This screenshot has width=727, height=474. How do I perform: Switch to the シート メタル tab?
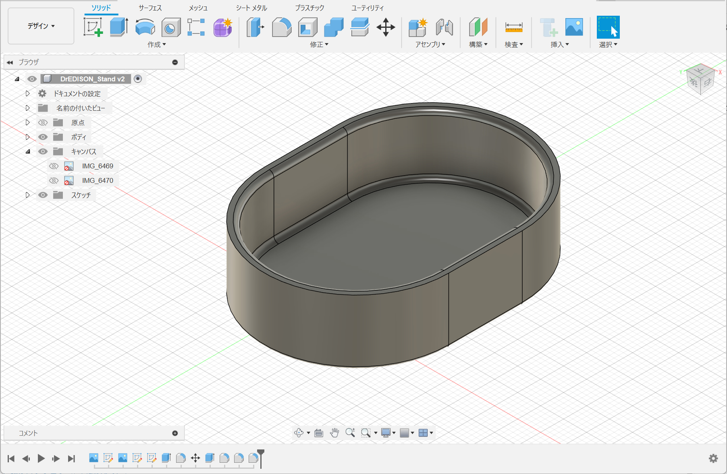coord(251,8)
